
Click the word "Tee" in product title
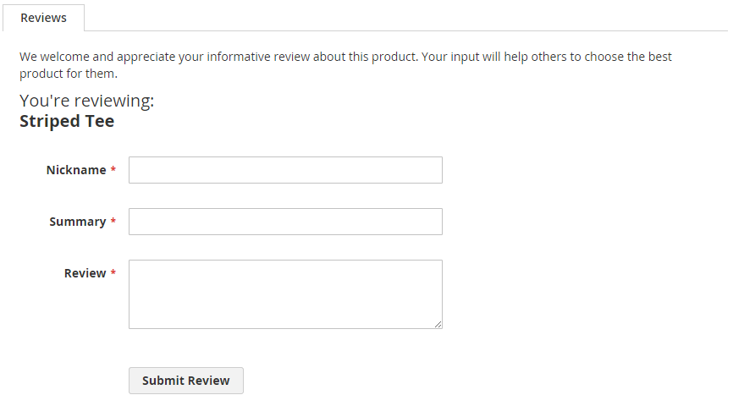coord(100,121)
